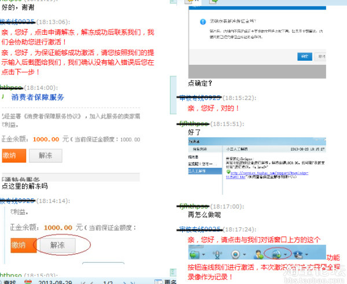Click the circled 解冻 button in 18:14:14 reply

coord(57,245)
